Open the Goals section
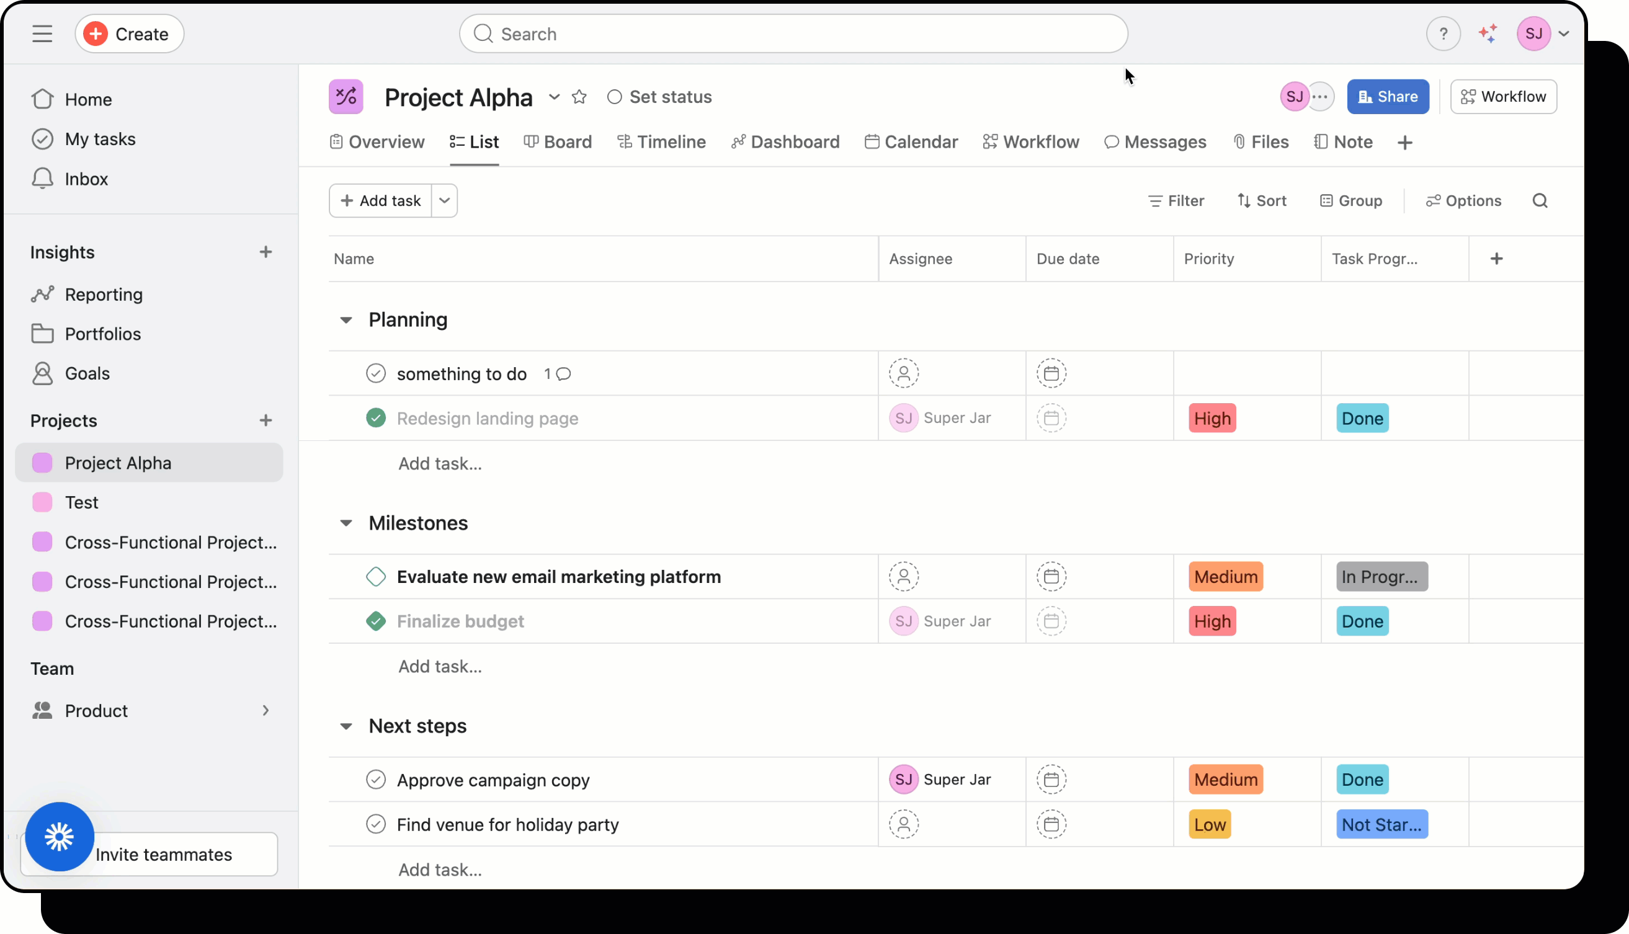The height and width of the screenshot is (934, 1629). pyautogui.click(x=87, y=373)
